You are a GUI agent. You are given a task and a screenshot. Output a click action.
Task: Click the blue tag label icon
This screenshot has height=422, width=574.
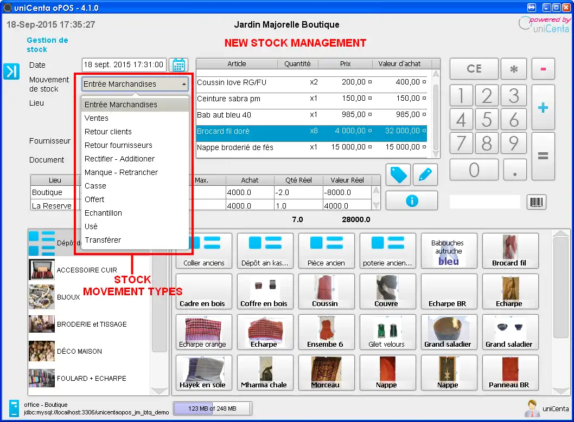coord(398,174)
